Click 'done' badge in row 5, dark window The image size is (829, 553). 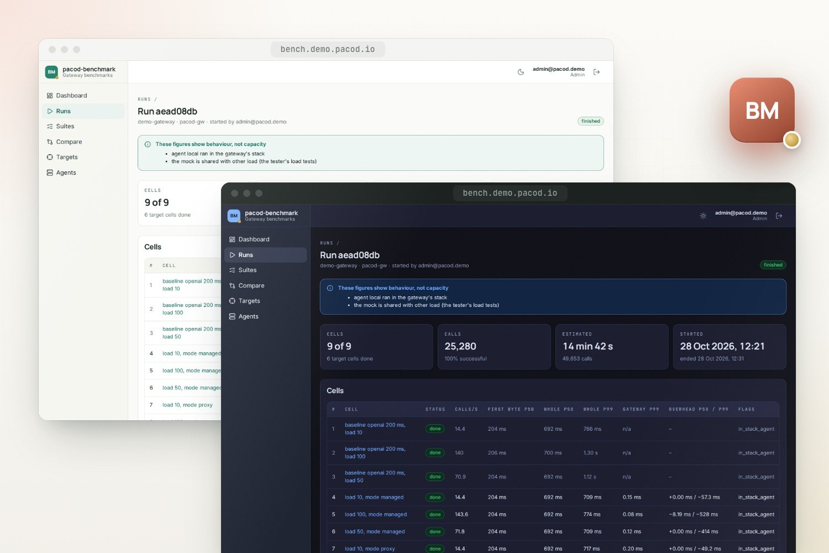coord(435,514)
